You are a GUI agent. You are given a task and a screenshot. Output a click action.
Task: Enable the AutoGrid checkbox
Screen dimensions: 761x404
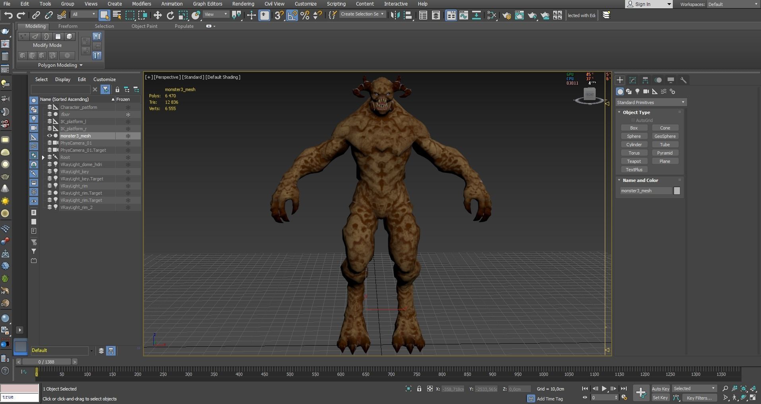coord(633,120)
